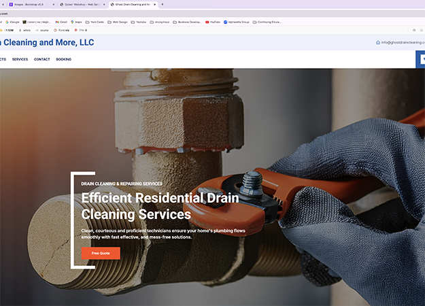Click the envelope icon beside email address
The image size is (425, 306).
[x=378, y=43]
